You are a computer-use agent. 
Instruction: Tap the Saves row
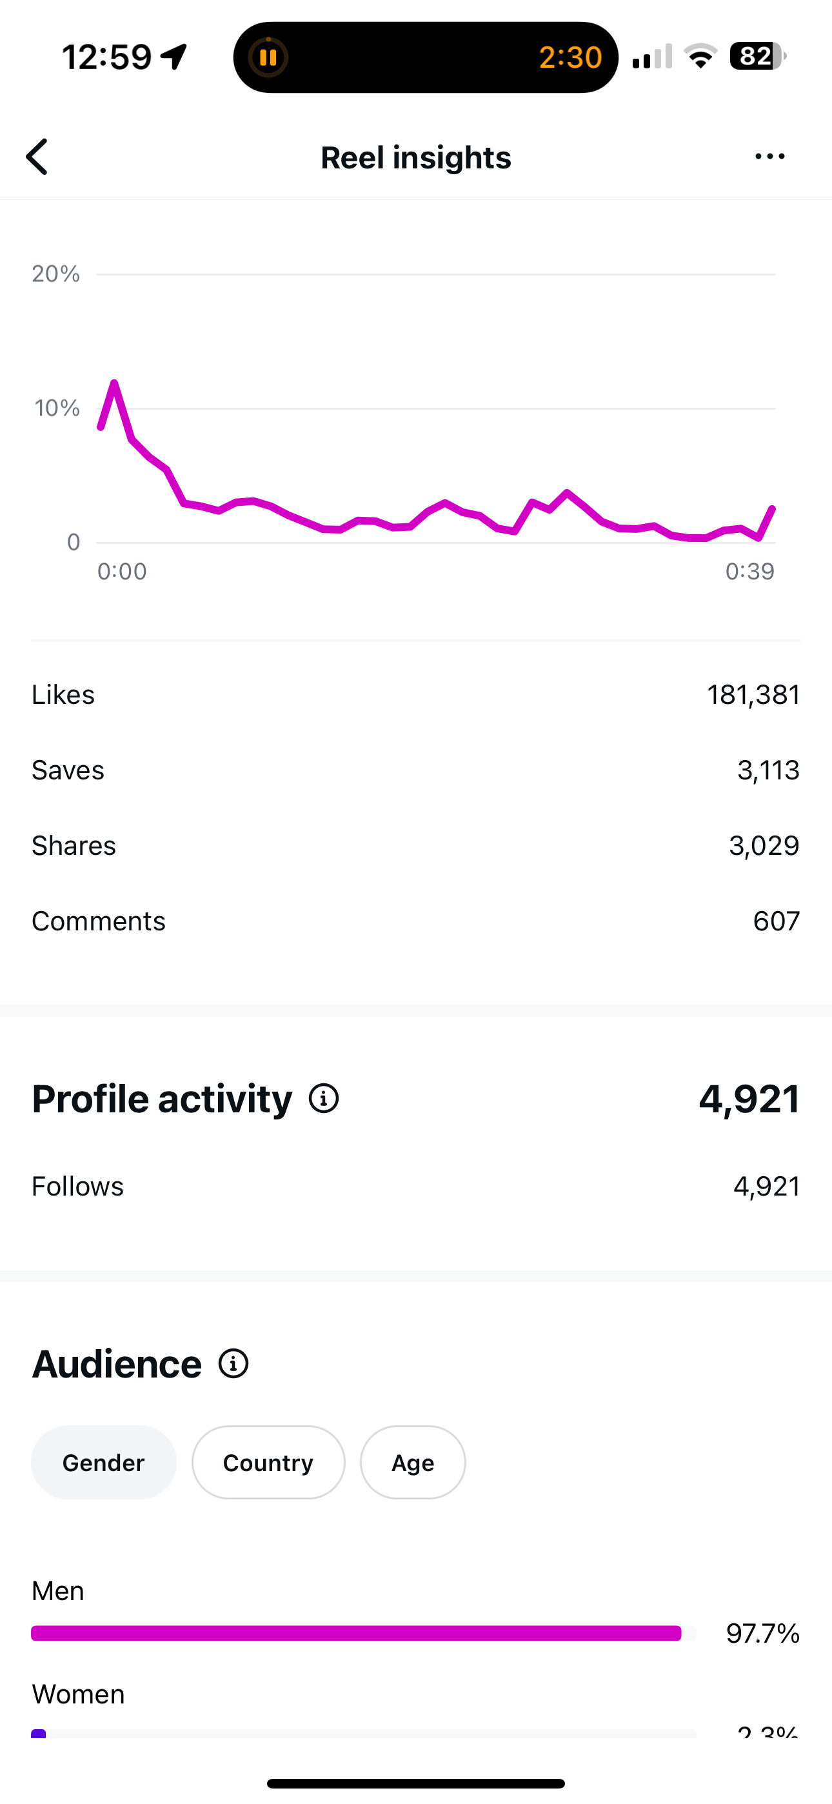(x=416, y=770)
